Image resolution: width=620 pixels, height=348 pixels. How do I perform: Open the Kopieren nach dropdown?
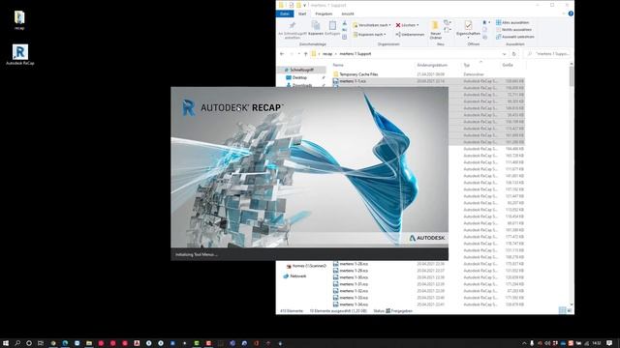click(x=369, y=35)
